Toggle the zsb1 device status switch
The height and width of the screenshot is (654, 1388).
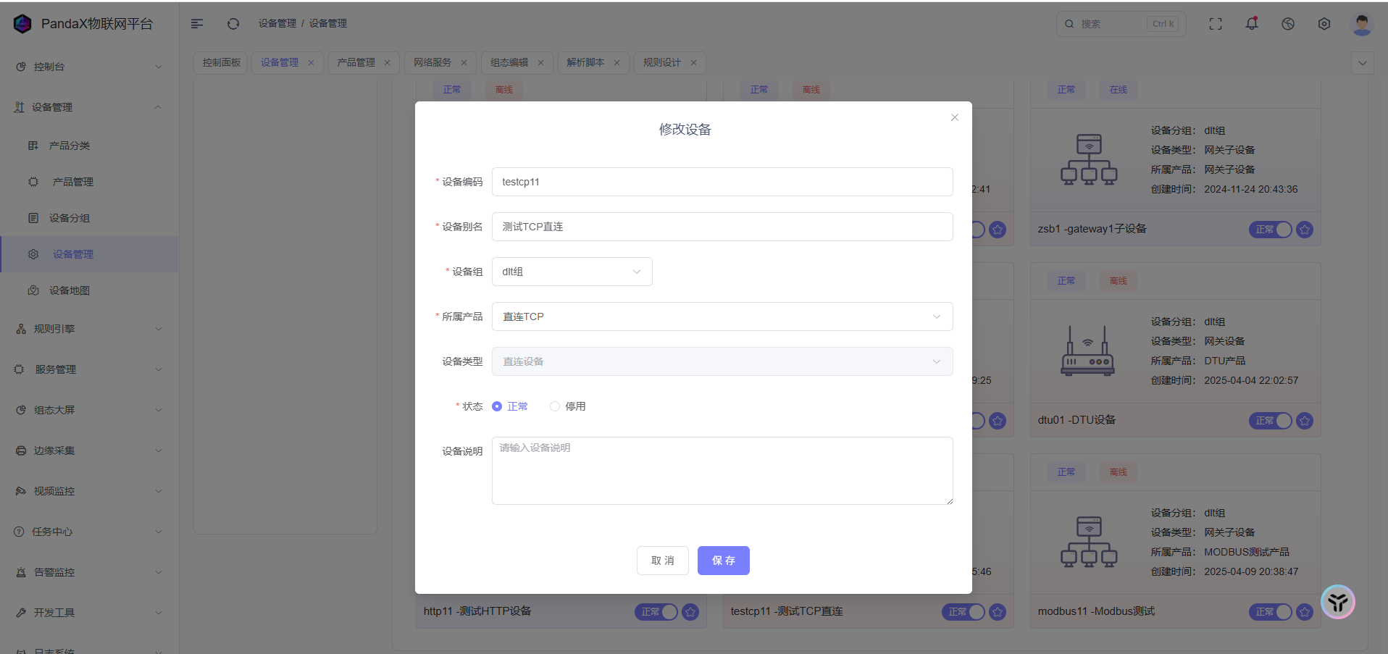click(x=1270, y=230)
